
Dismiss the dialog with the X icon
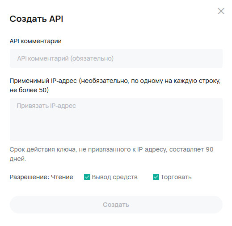(x=221, y=11)
